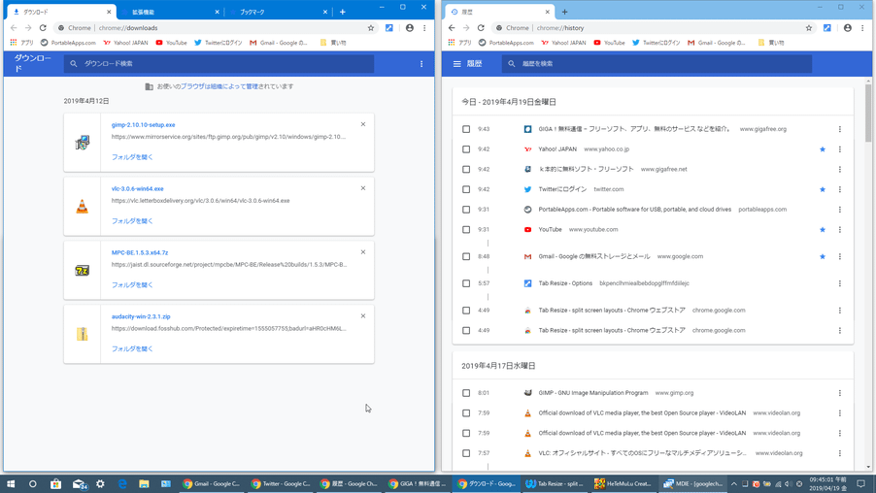Open more actions for GIGA history entry
This screenshot has height=493, width=876.
point(840,129)
